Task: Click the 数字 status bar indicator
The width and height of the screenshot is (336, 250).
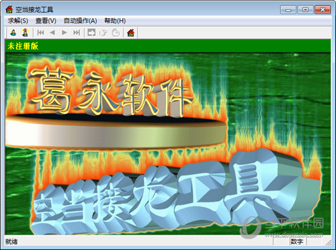Action: pos(297,241)
